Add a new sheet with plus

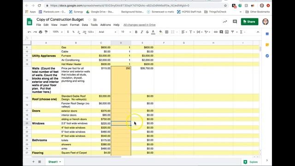(33, 162)
